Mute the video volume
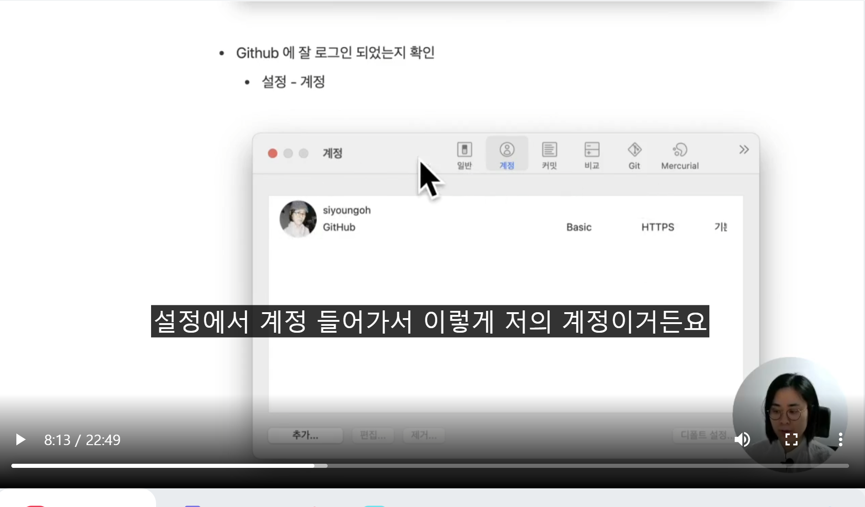 pos(742,440)
